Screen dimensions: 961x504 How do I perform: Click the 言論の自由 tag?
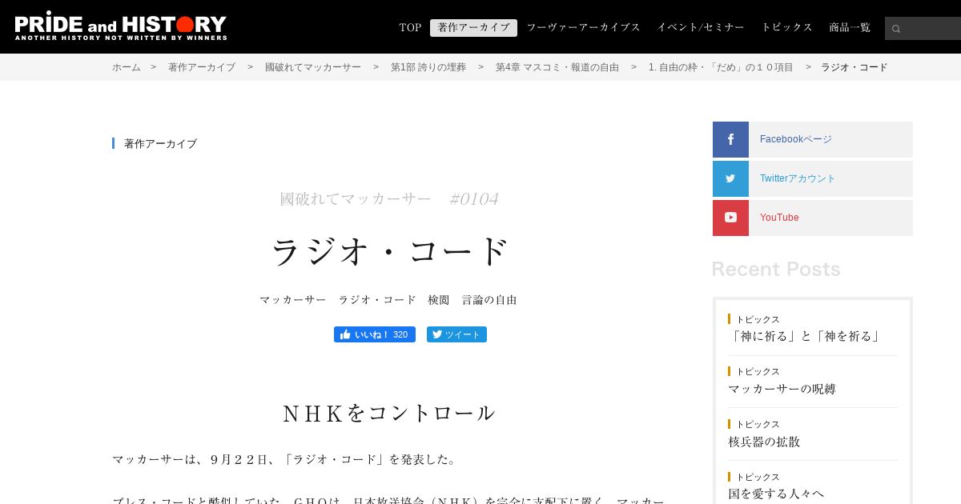489,300
